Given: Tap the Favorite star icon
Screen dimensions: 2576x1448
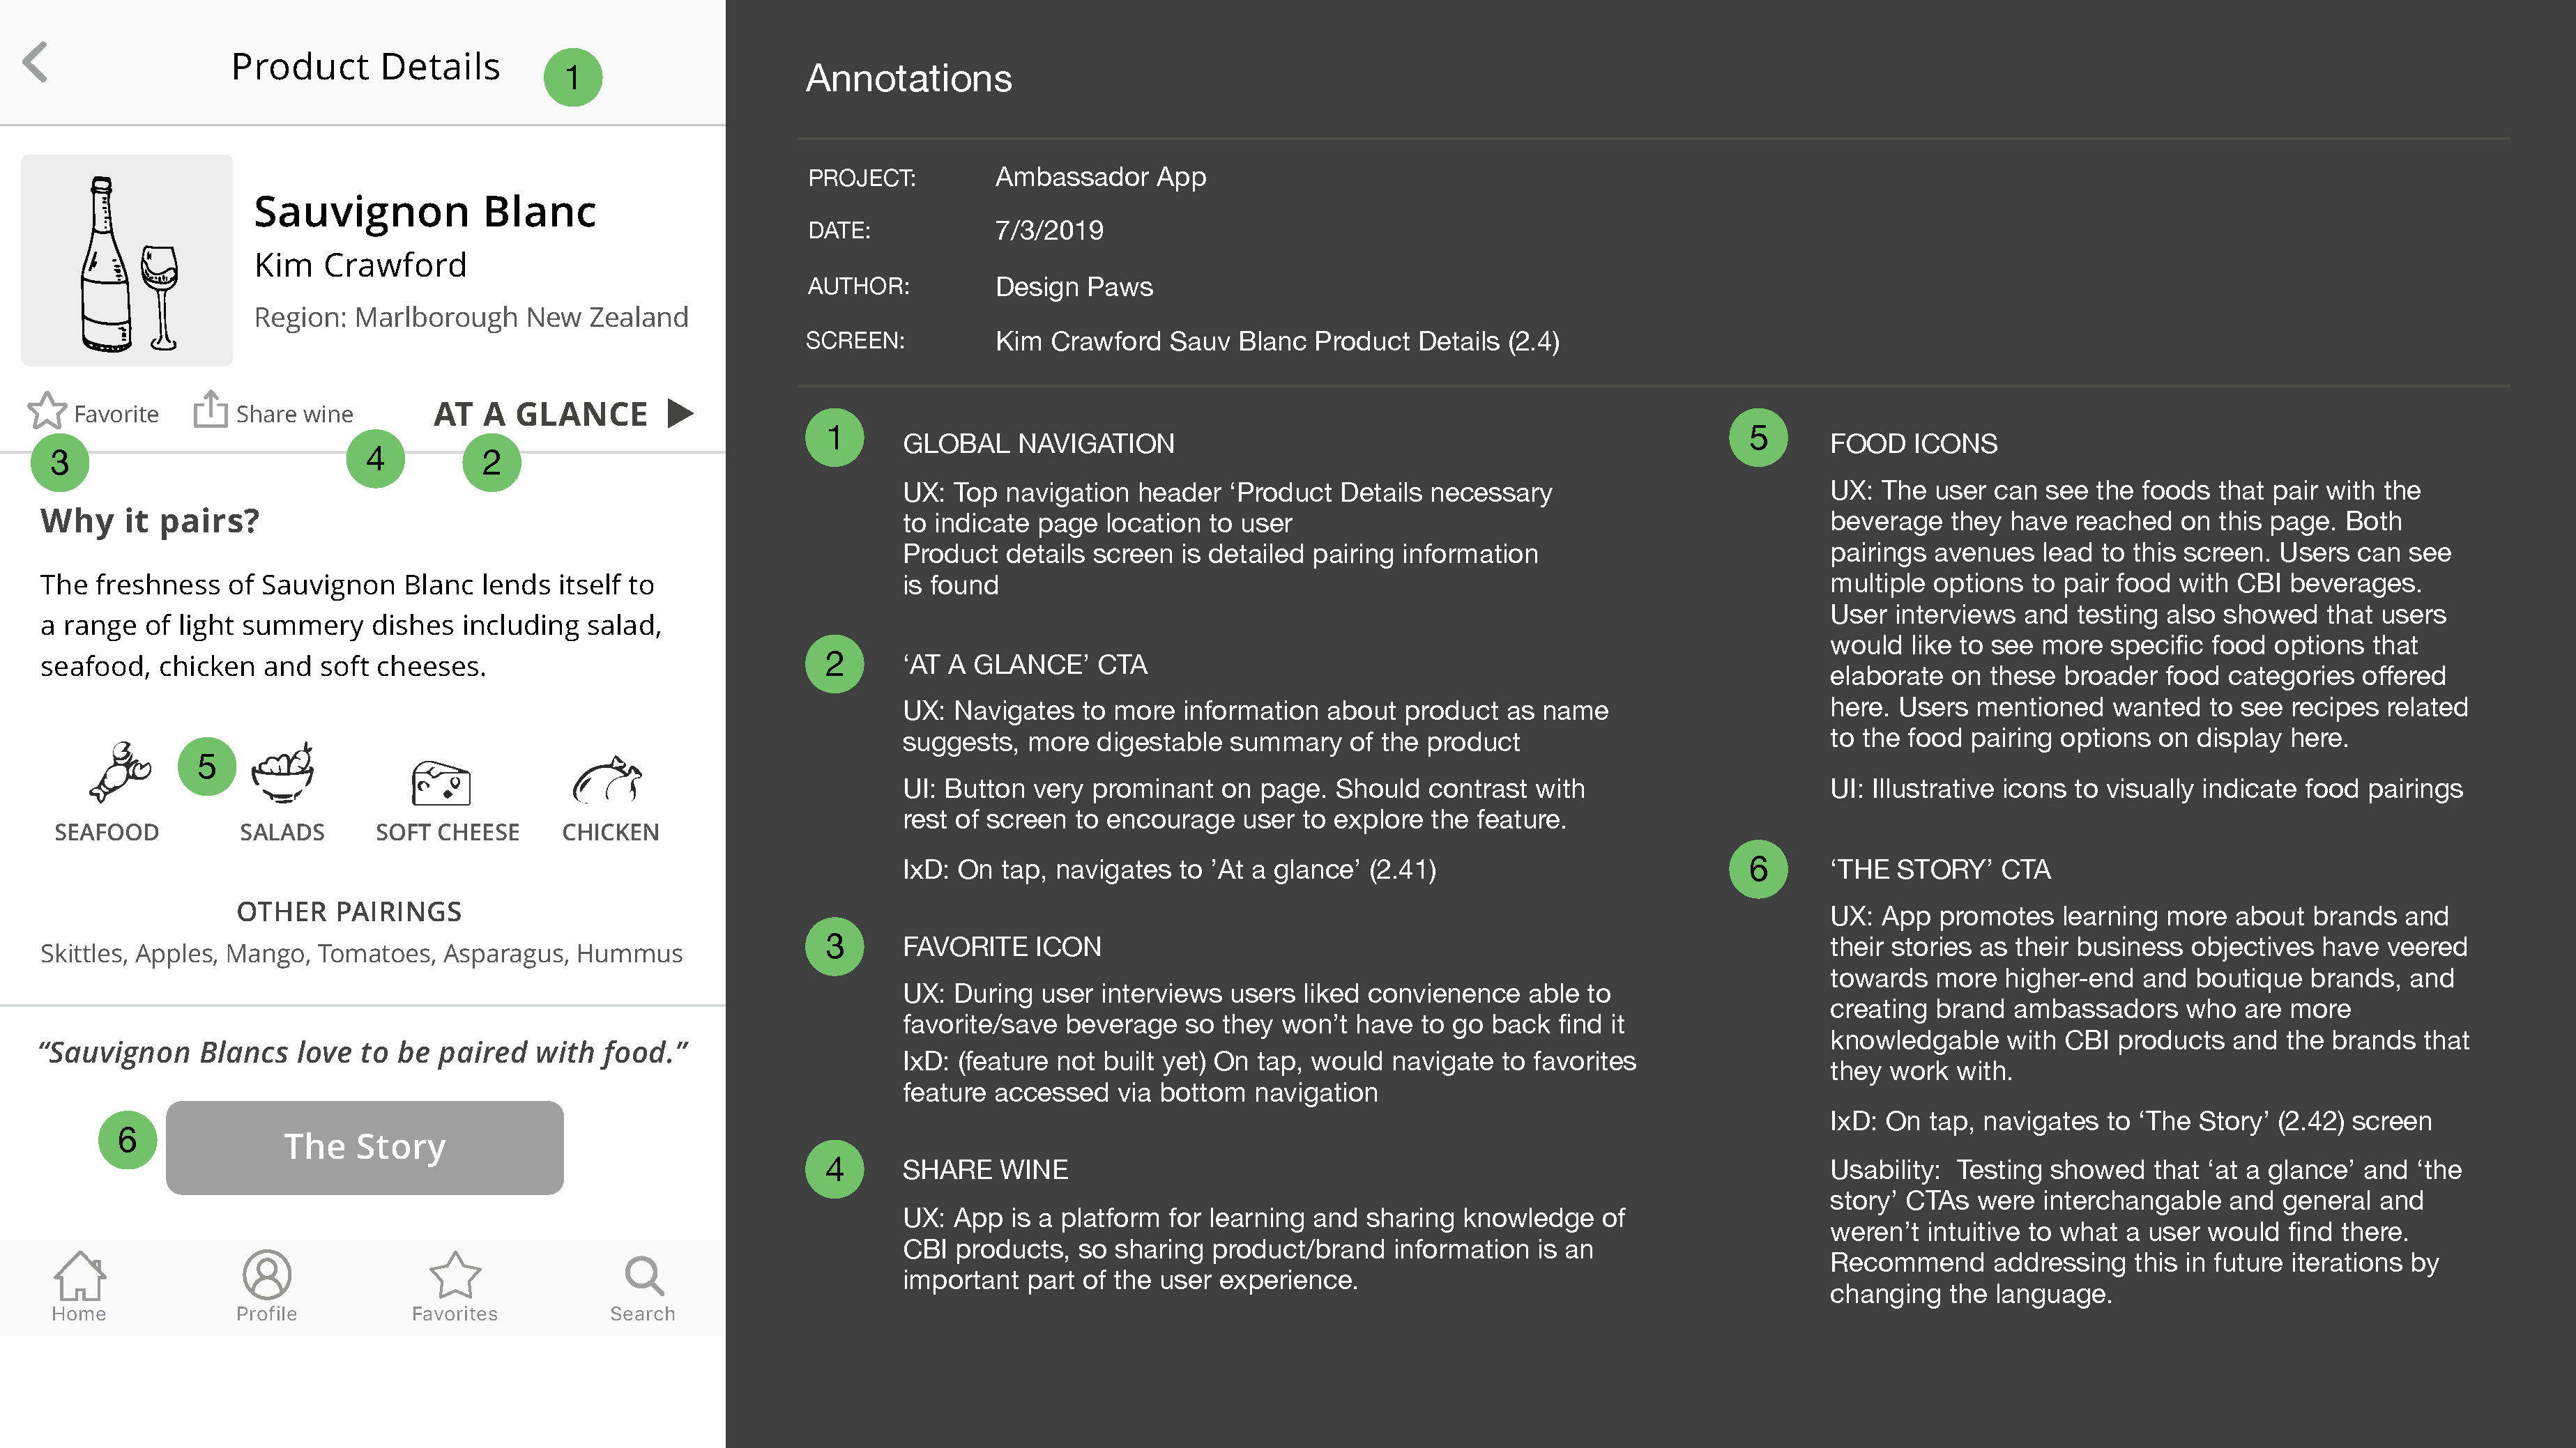Looking at the screenshot, I should coord(47,410).
